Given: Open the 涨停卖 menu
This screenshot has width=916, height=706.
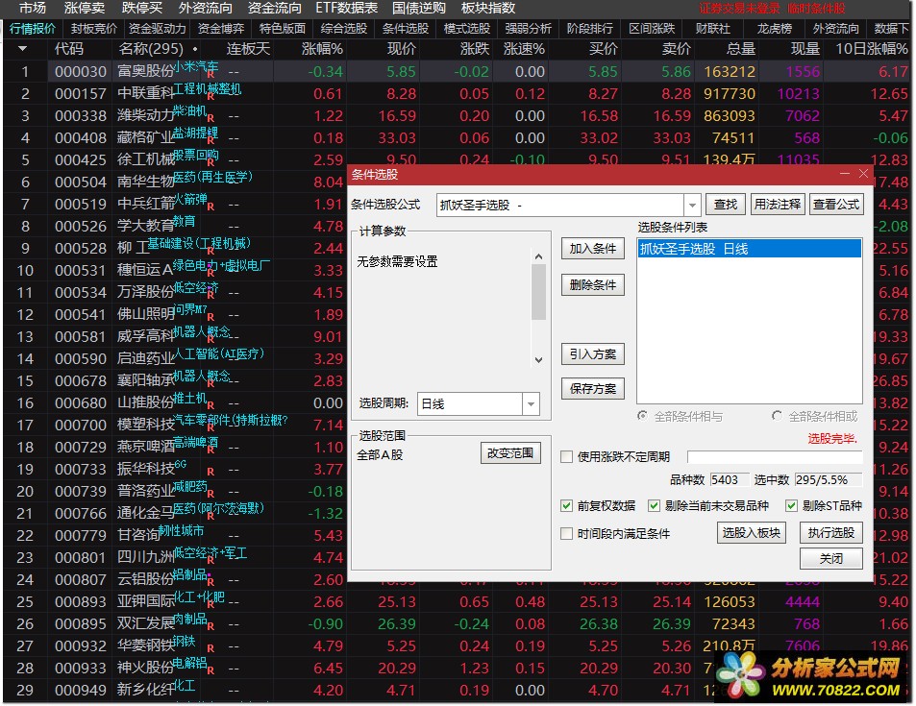Looking at the screenshot, I should [85, 9].
